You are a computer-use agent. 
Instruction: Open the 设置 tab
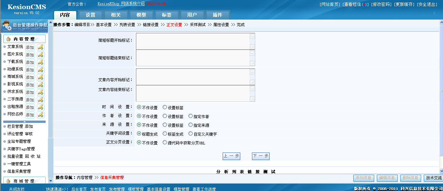click(x=91, y=15)
